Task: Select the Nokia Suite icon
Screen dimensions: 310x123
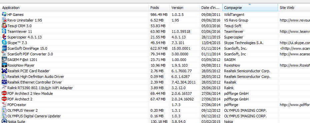Action: 4,121
